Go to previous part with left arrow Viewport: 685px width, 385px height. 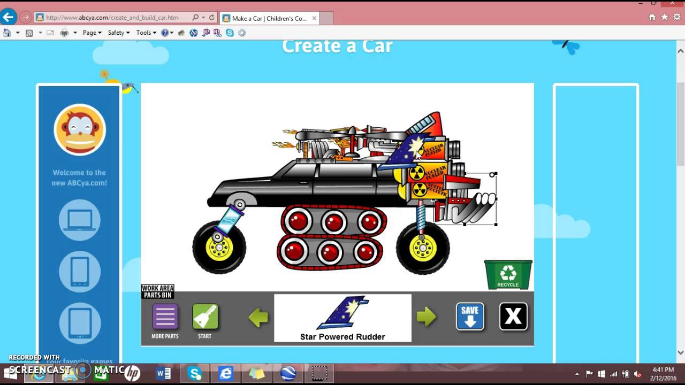(x=258, y=318)
